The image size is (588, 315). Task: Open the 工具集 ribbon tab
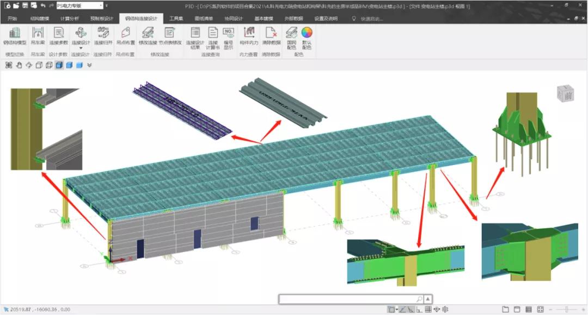click(176, 18)
